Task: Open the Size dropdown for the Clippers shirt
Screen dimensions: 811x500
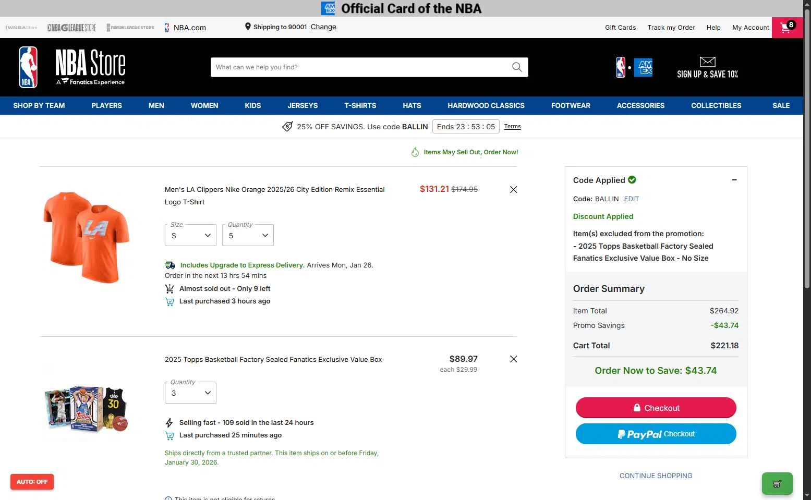Action: (190, 235)
